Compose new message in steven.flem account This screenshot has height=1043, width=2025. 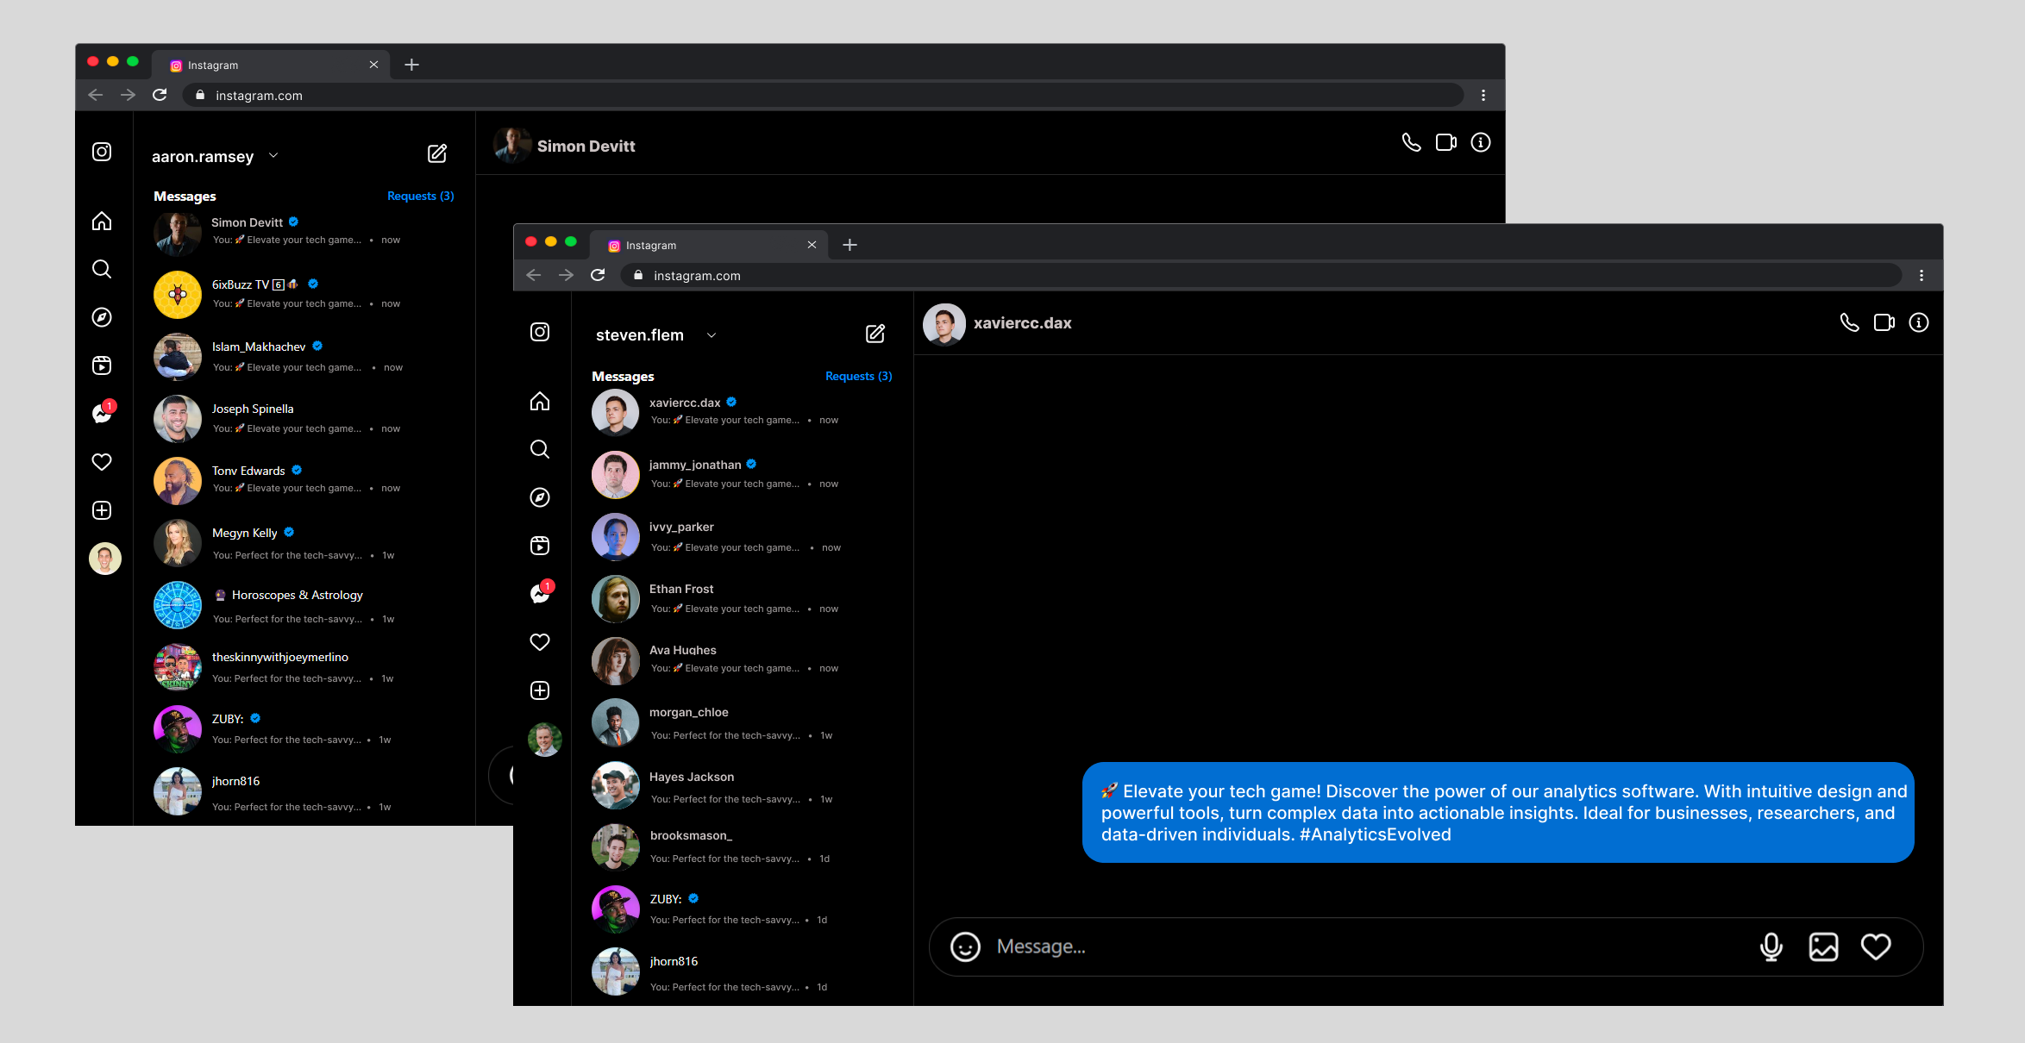coord(875,334)
